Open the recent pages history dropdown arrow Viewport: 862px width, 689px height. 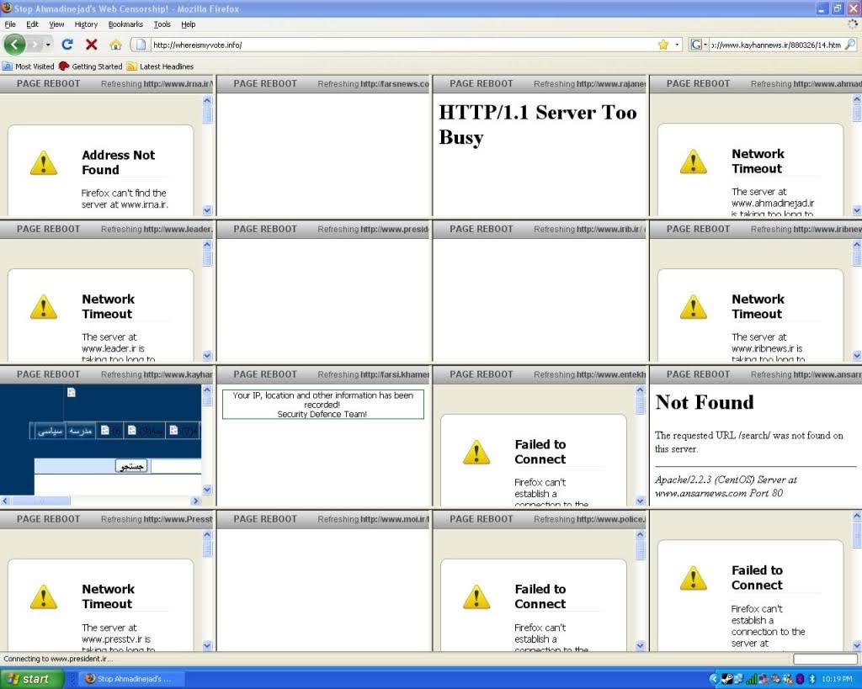(48, 45)
